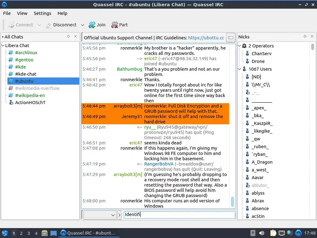This screenshot has height=238, width=317.
Task: Select the #kde channel icon
Action: tap(11, 67)
